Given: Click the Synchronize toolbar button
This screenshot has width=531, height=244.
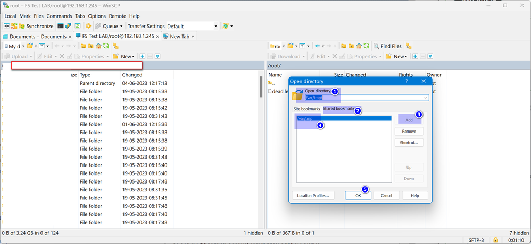Looking at the screenshot, I should tap(35, 26).
